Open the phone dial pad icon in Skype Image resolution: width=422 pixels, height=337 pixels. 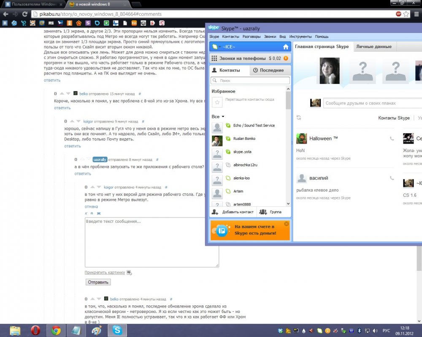(214, 58)
